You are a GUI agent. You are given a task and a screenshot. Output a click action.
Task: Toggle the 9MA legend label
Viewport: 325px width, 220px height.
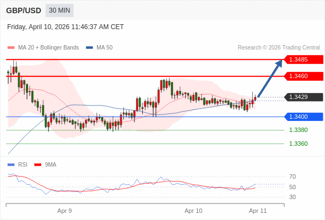(51, 165)
